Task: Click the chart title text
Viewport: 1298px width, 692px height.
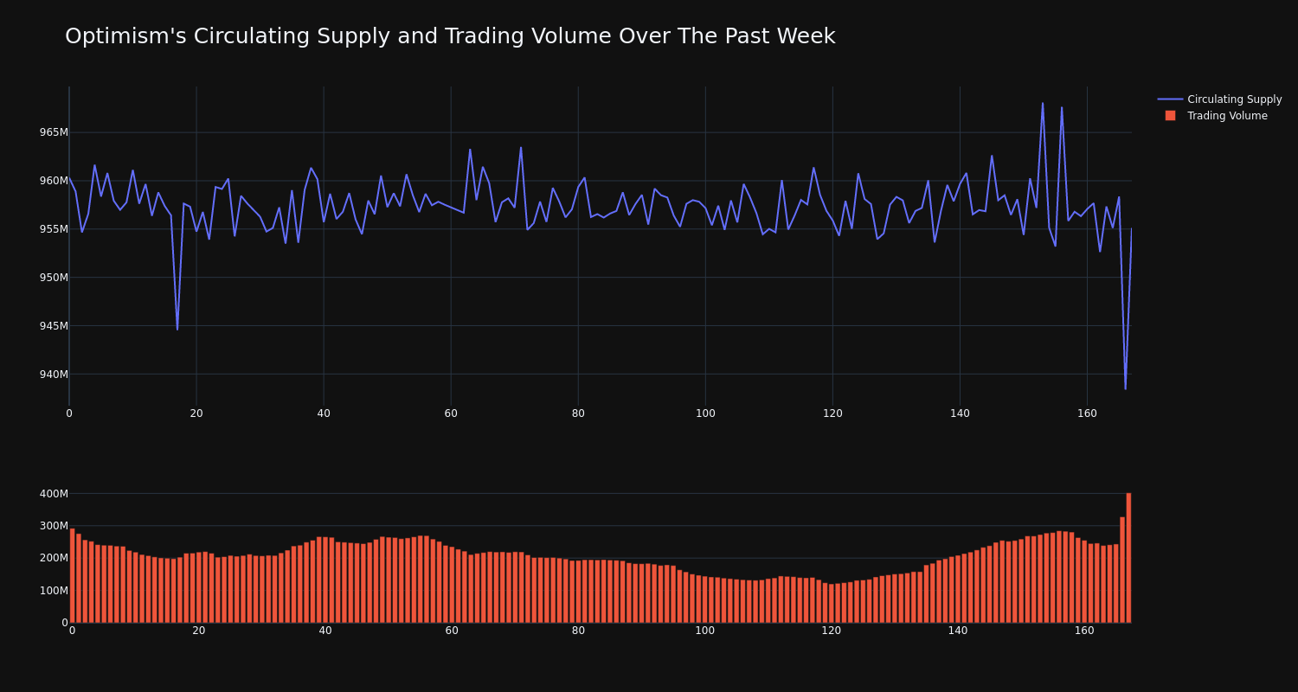Action: pyautogui.click(x=450, y=36)
